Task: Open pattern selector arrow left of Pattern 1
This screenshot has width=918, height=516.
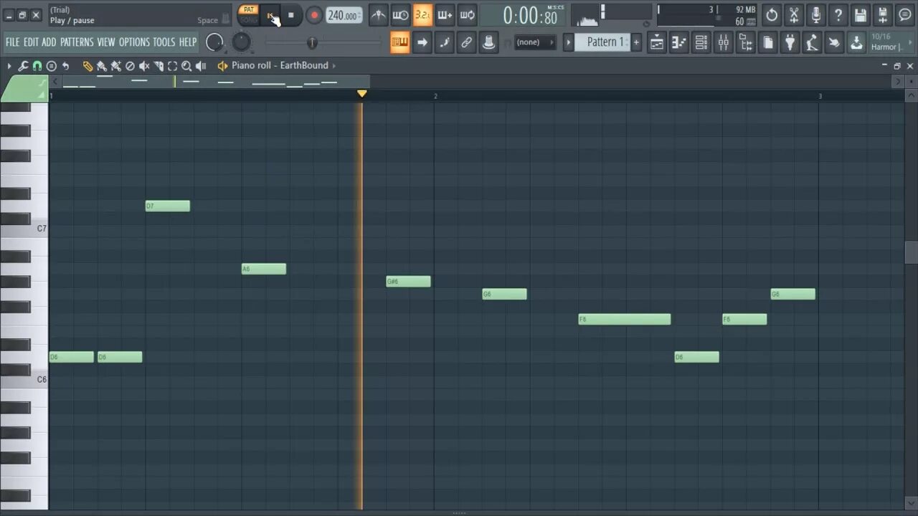Action: 568,42
